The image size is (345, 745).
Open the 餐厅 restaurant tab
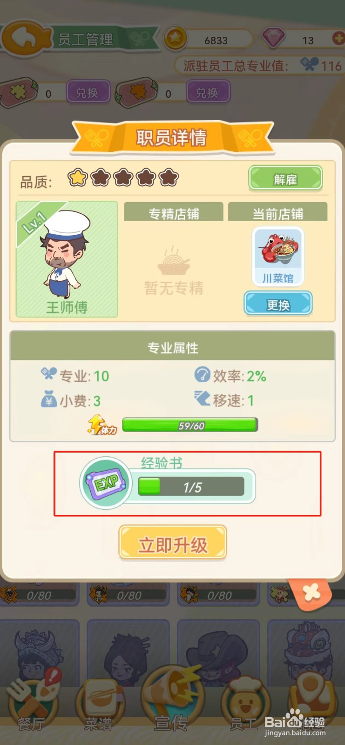[32, 703]
